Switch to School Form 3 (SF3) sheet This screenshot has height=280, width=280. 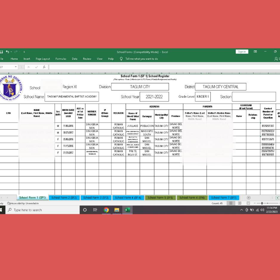[96, 198]
